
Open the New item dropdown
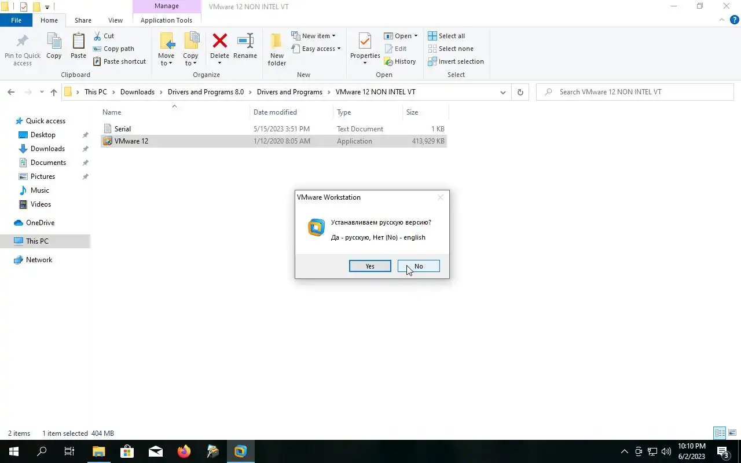pyautogui.click(x=313, y=36)
